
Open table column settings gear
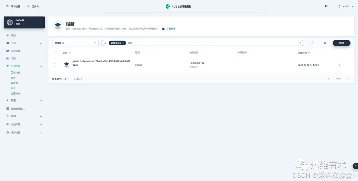pyautogui.click(x=325, y=43)
